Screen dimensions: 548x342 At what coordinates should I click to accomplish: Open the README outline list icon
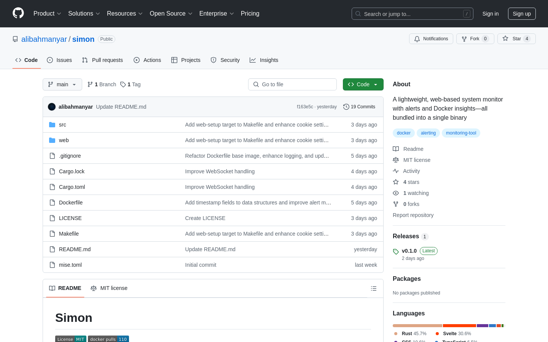tap(374, 288)
